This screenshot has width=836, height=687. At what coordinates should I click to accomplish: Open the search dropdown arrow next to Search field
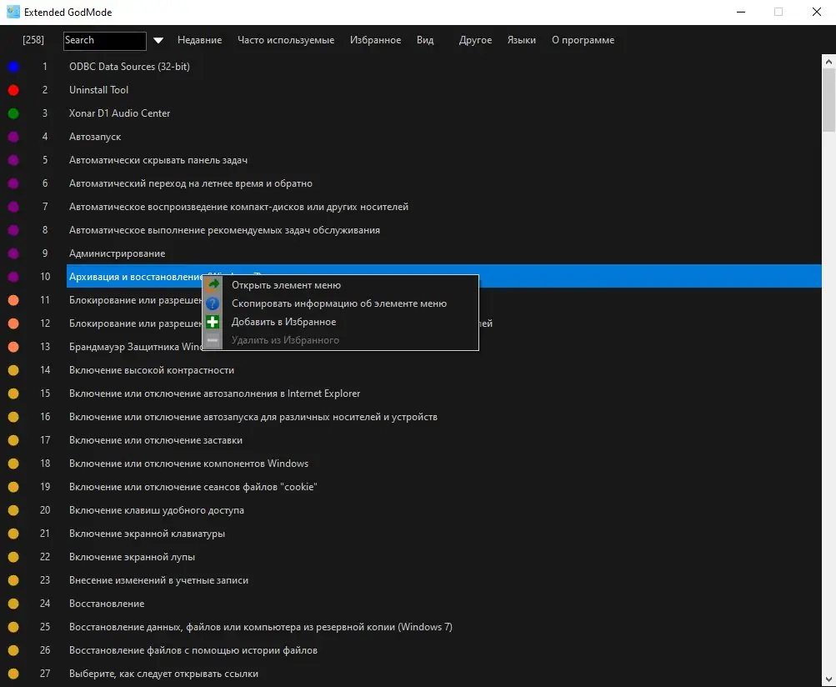(158, 41)
